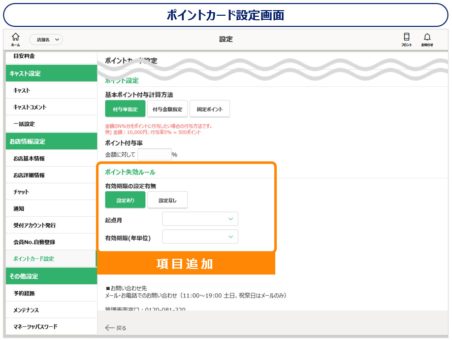
Task: Open 会員No.自動登録 menu item
Action: [34, 242]
